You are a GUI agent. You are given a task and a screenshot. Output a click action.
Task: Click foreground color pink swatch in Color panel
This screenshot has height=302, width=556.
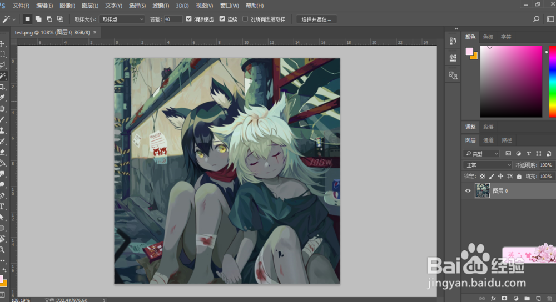[469, 51]
